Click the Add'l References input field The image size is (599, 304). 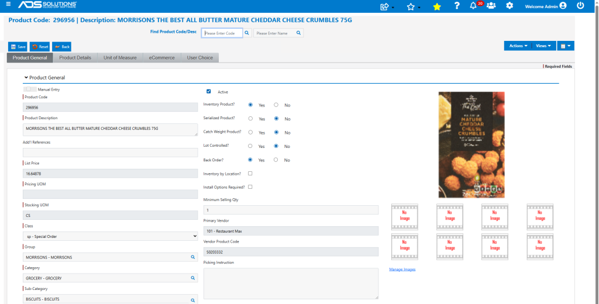(x=111, y=153)
